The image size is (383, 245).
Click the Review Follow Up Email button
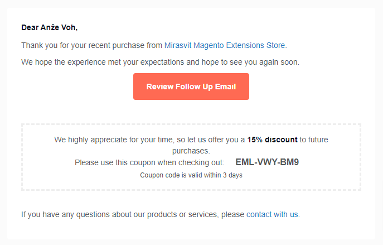pyautogui.click(x=191, y=87)
